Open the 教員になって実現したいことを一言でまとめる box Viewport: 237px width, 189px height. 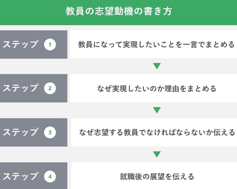pyautogui.click(x=156, y=44)
